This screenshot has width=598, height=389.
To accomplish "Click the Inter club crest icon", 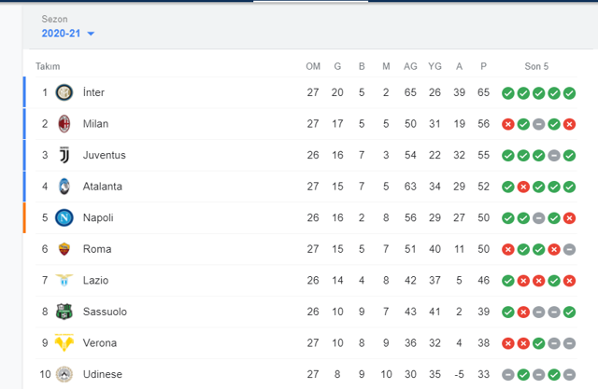I will (64, 92).
